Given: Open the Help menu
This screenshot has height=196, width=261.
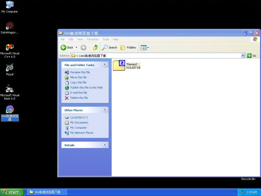Looking at the screenshot, I should pos(115,39).
